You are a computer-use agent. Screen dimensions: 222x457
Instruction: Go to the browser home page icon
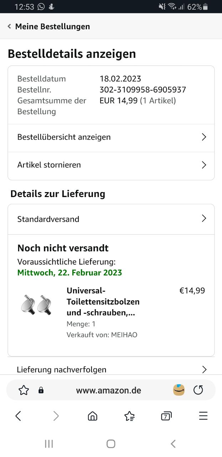(92, 416)
